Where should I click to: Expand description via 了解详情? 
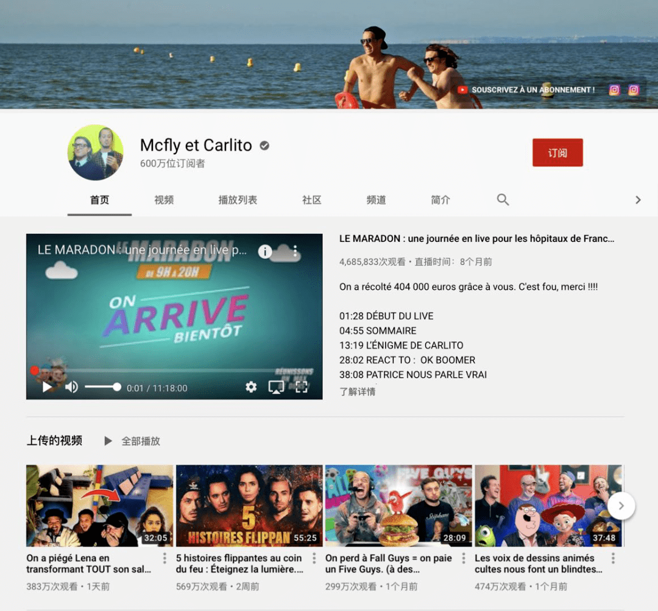pos(358,392)
